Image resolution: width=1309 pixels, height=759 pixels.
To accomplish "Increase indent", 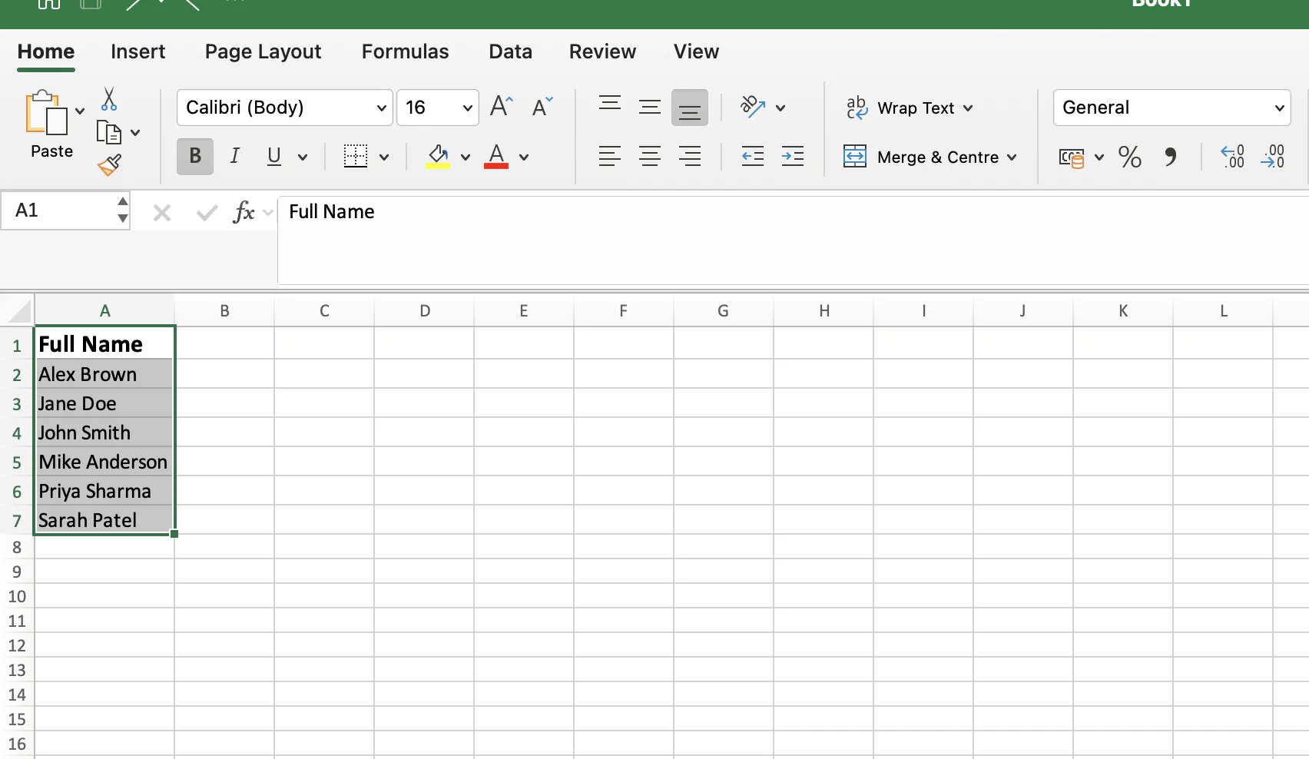I will 793,157.
